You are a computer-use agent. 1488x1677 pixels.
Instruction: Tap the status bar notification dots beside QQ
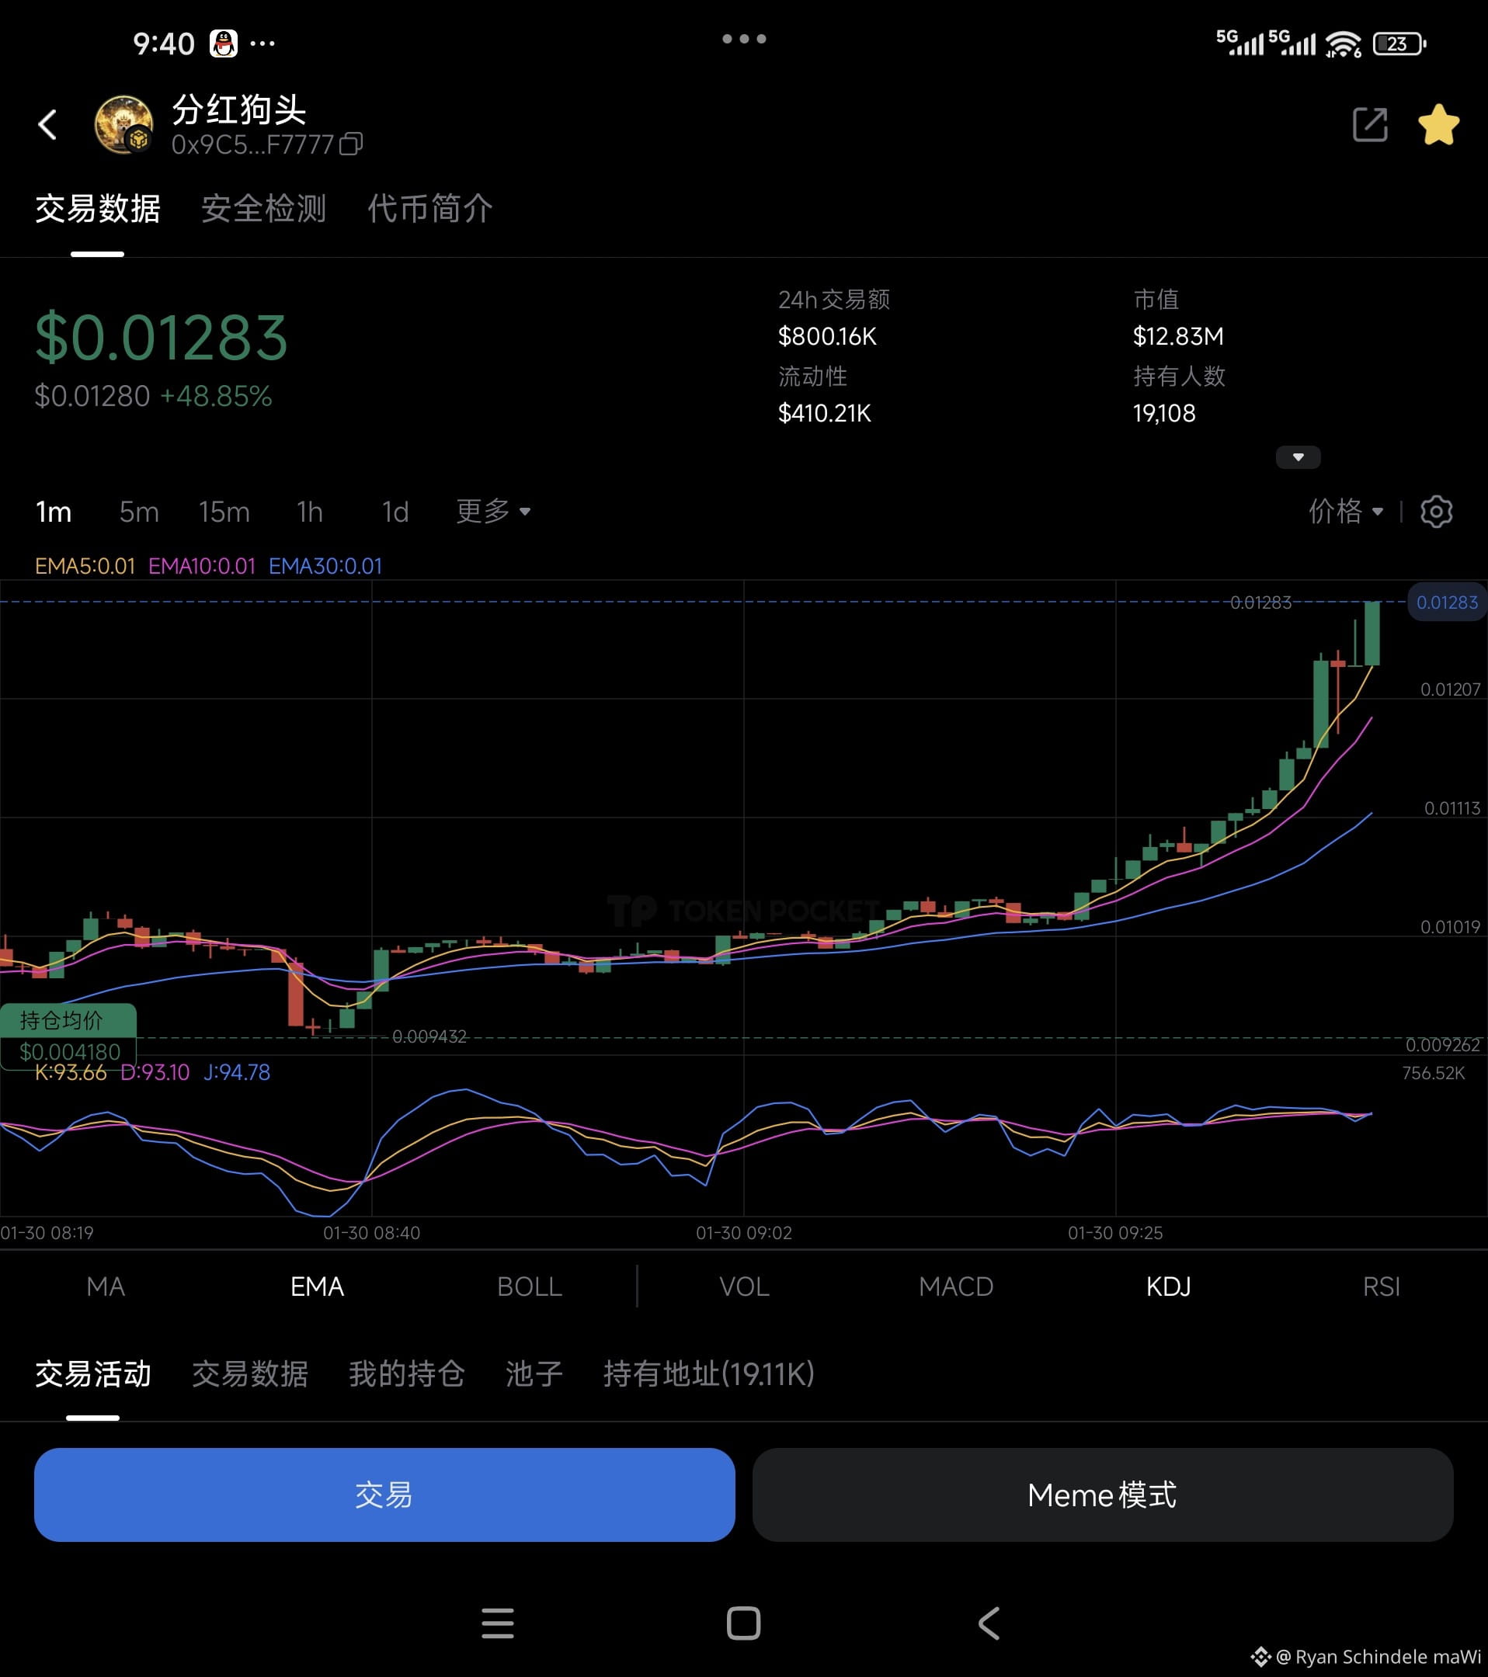point(262,43)
